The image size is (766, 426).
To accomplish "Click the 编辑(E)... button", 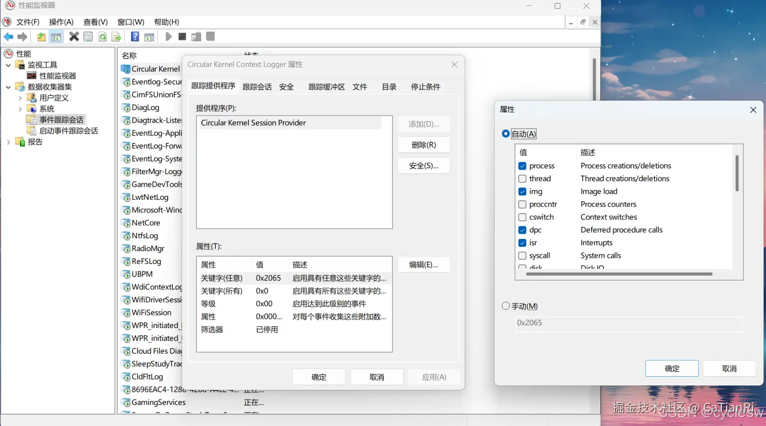I will (424, 265).
